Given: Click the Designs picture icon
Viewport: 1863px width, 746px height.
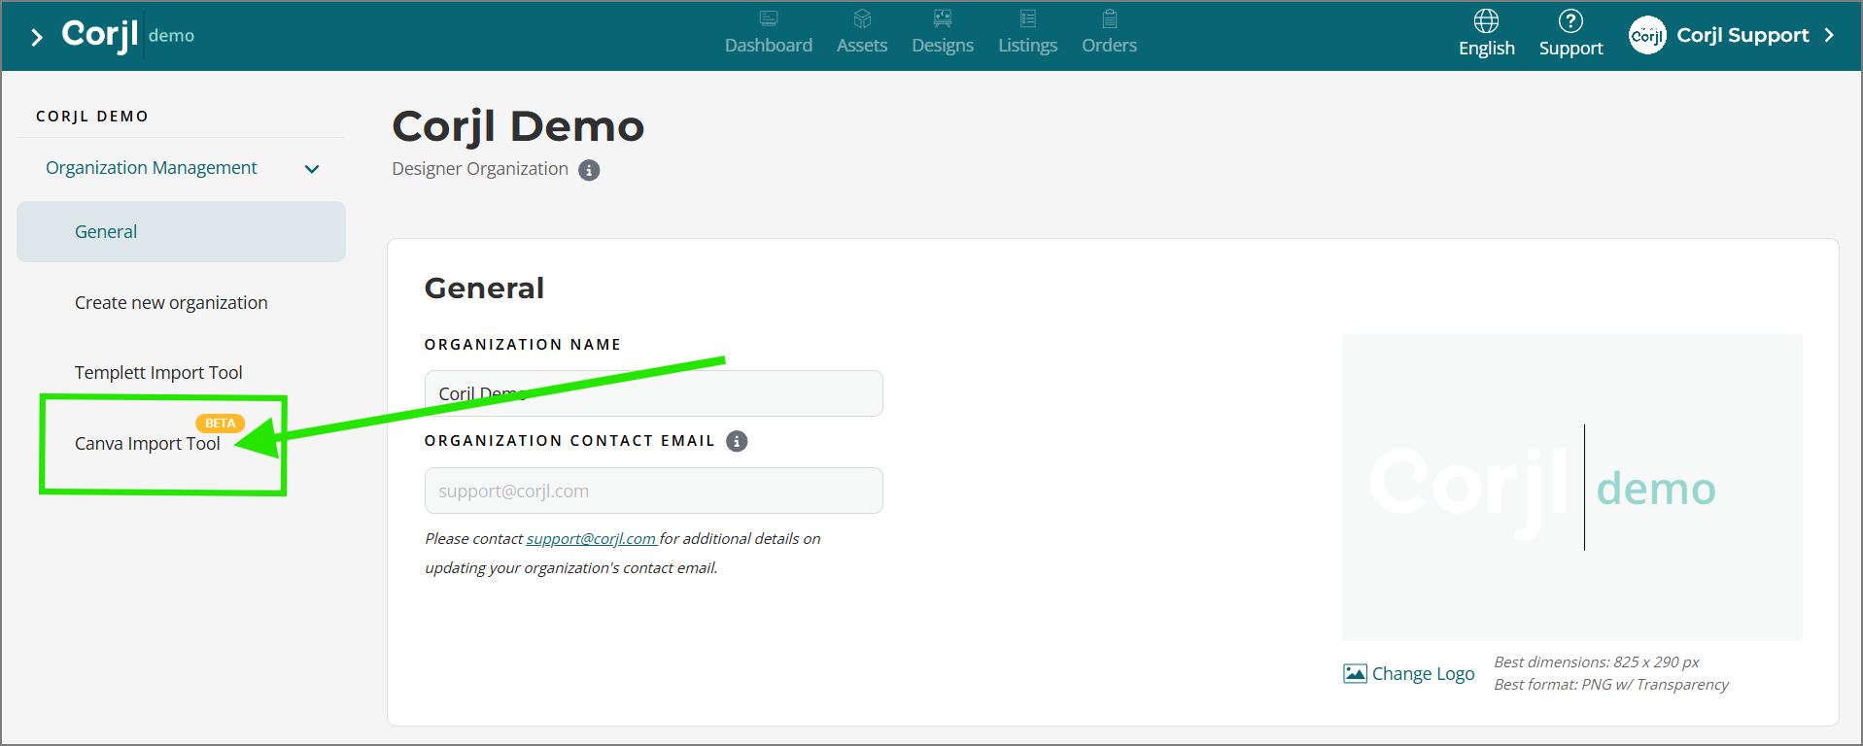Looking at the screenshot, I should point(943,18).
